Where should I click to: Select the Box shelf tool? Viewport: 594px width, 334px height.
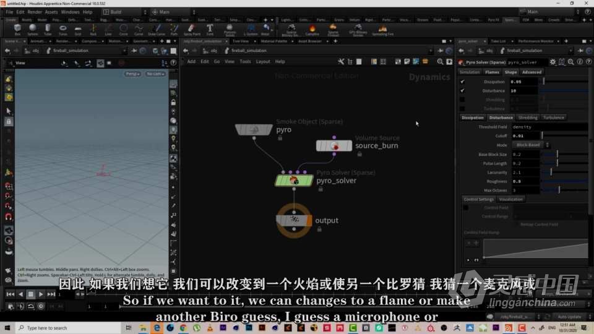pyautogui.click(x=17, y=30)
